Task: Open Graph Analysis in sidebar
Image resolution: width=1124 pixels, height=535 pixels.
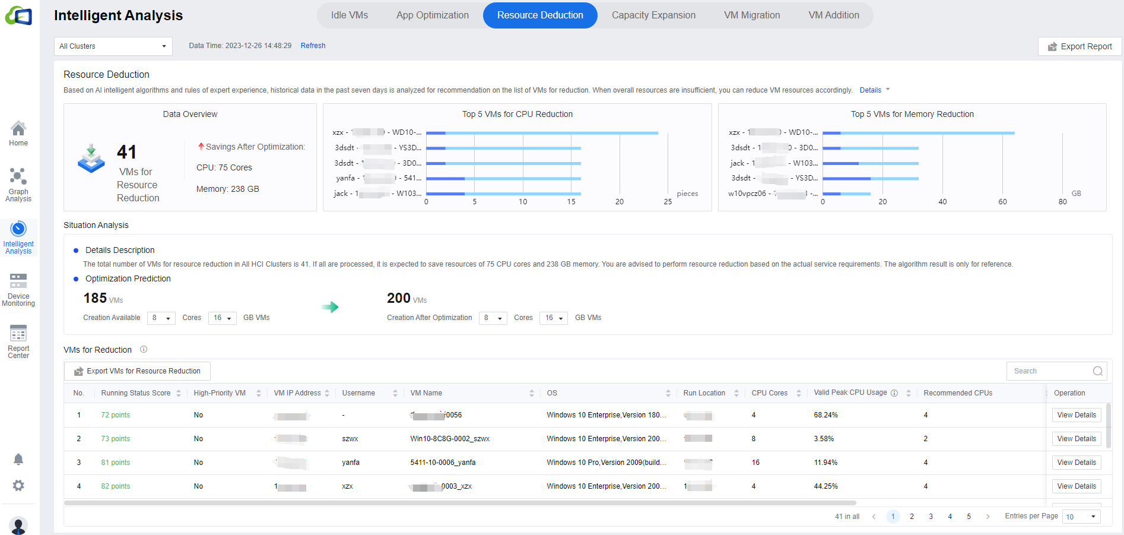Action: point(18,185)
